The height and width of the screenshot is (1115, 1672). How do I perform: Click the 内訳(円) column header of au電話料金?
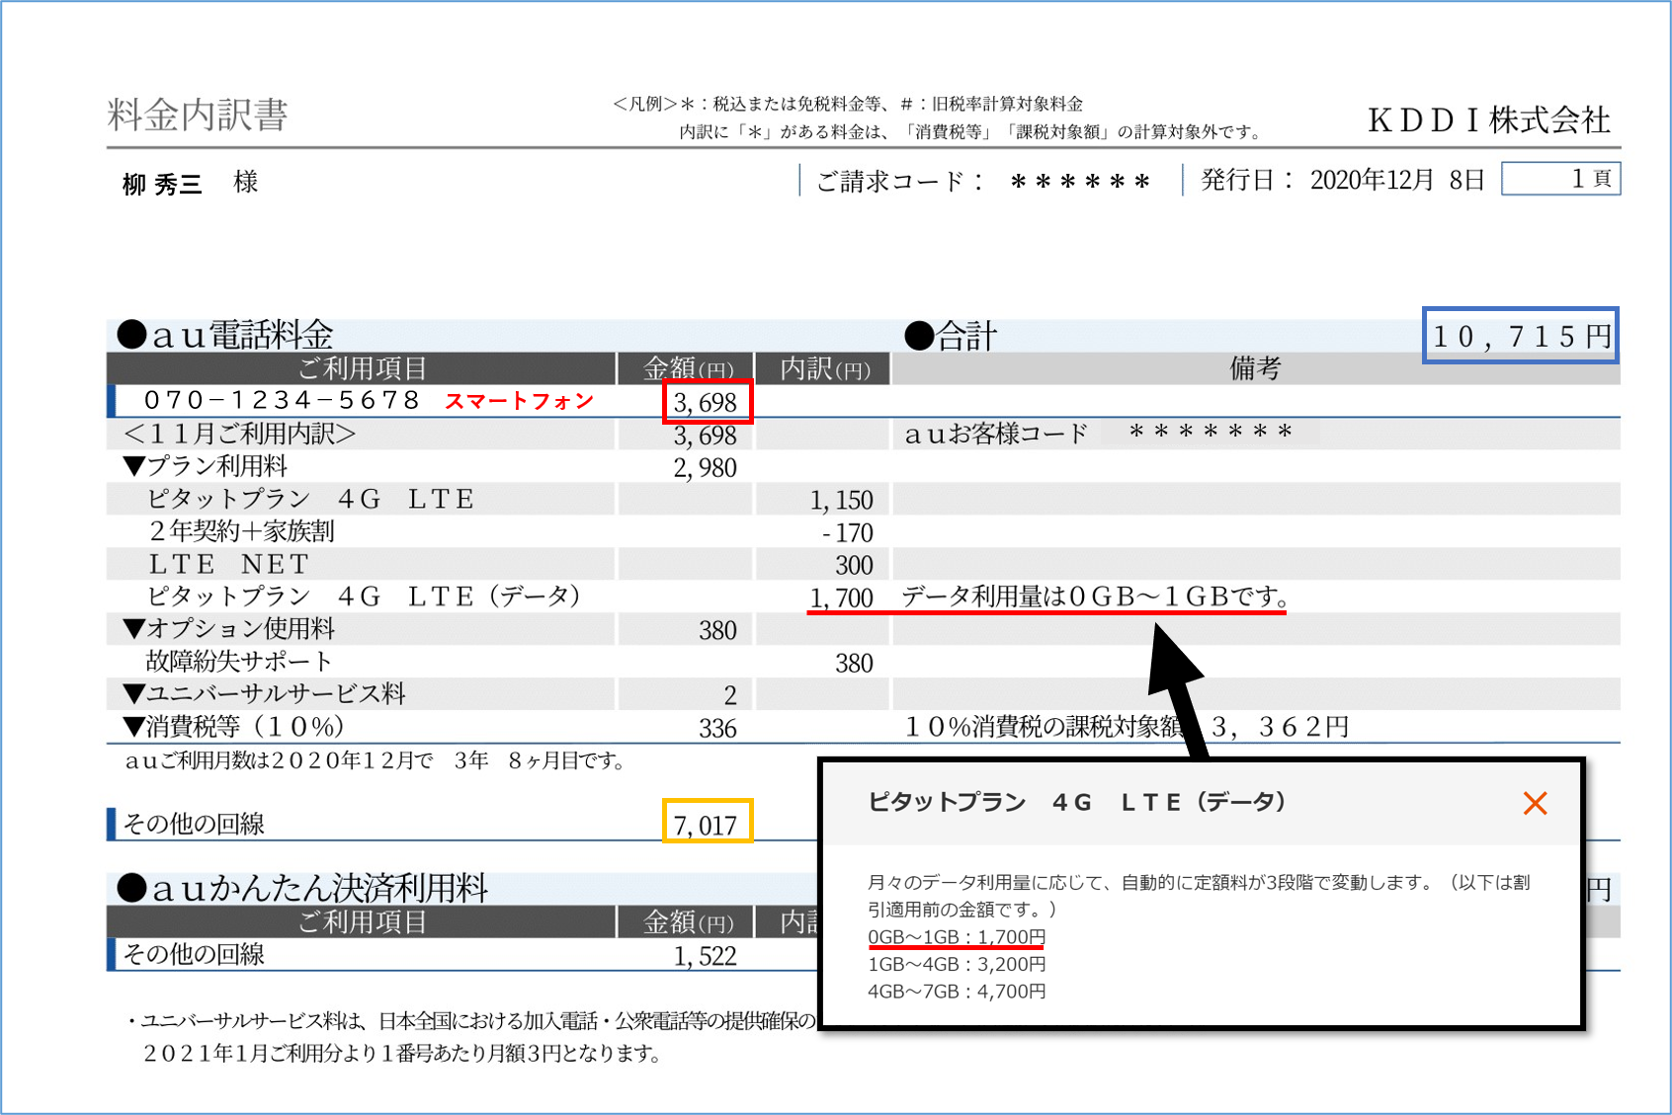tap(823, 368)
